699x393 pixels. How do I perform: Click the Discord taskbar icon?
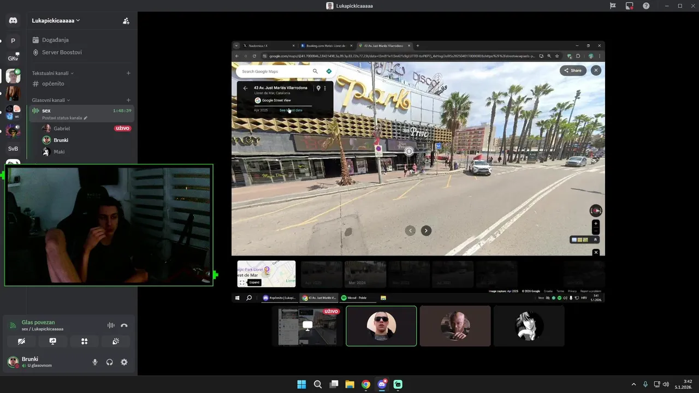pyautogui.click(x=382, y=384)
